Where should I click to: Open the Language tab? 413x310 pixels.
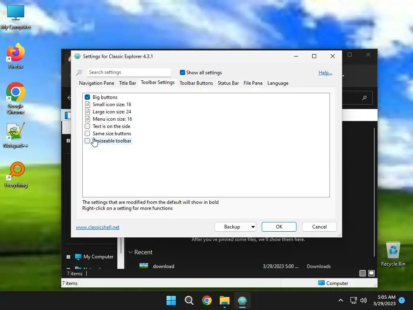pos(278,83)
